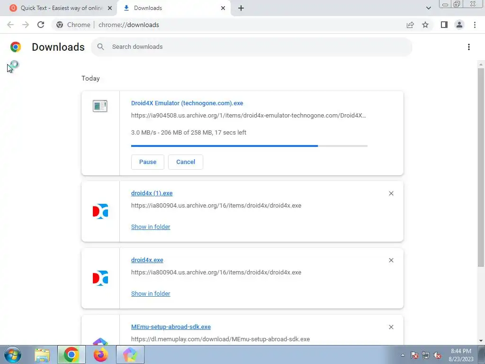This screenshot has height=364, width=485.
Task: Click the dl.memuplay.com URL text
Action: coord(220,339)
